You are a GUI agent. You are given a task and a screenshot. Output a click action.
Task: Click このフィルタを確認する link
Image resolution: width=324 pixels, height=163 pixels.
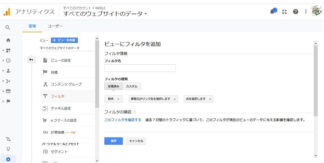(123, 120)
